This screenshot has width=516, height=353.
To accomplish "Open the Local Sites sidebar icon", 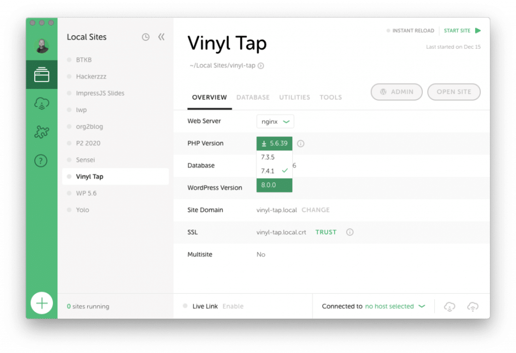I will point(41,74).
